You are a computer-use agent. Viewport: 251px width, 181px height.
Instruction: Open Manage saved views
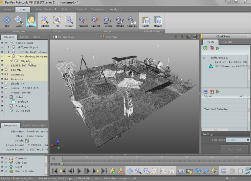(158, 22)
